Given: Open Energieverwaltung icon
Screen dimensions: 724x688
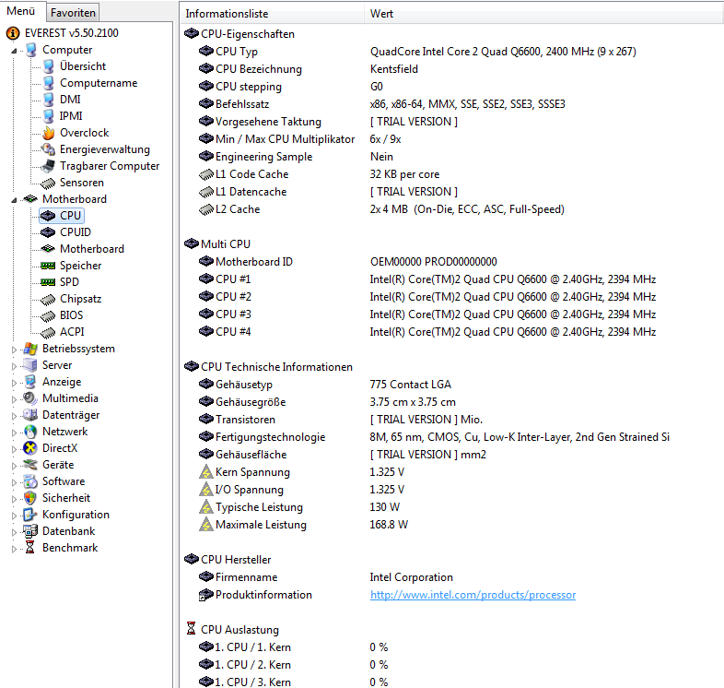Looking at the screenshot, I should pyautogui.click(x=48, y=149).
